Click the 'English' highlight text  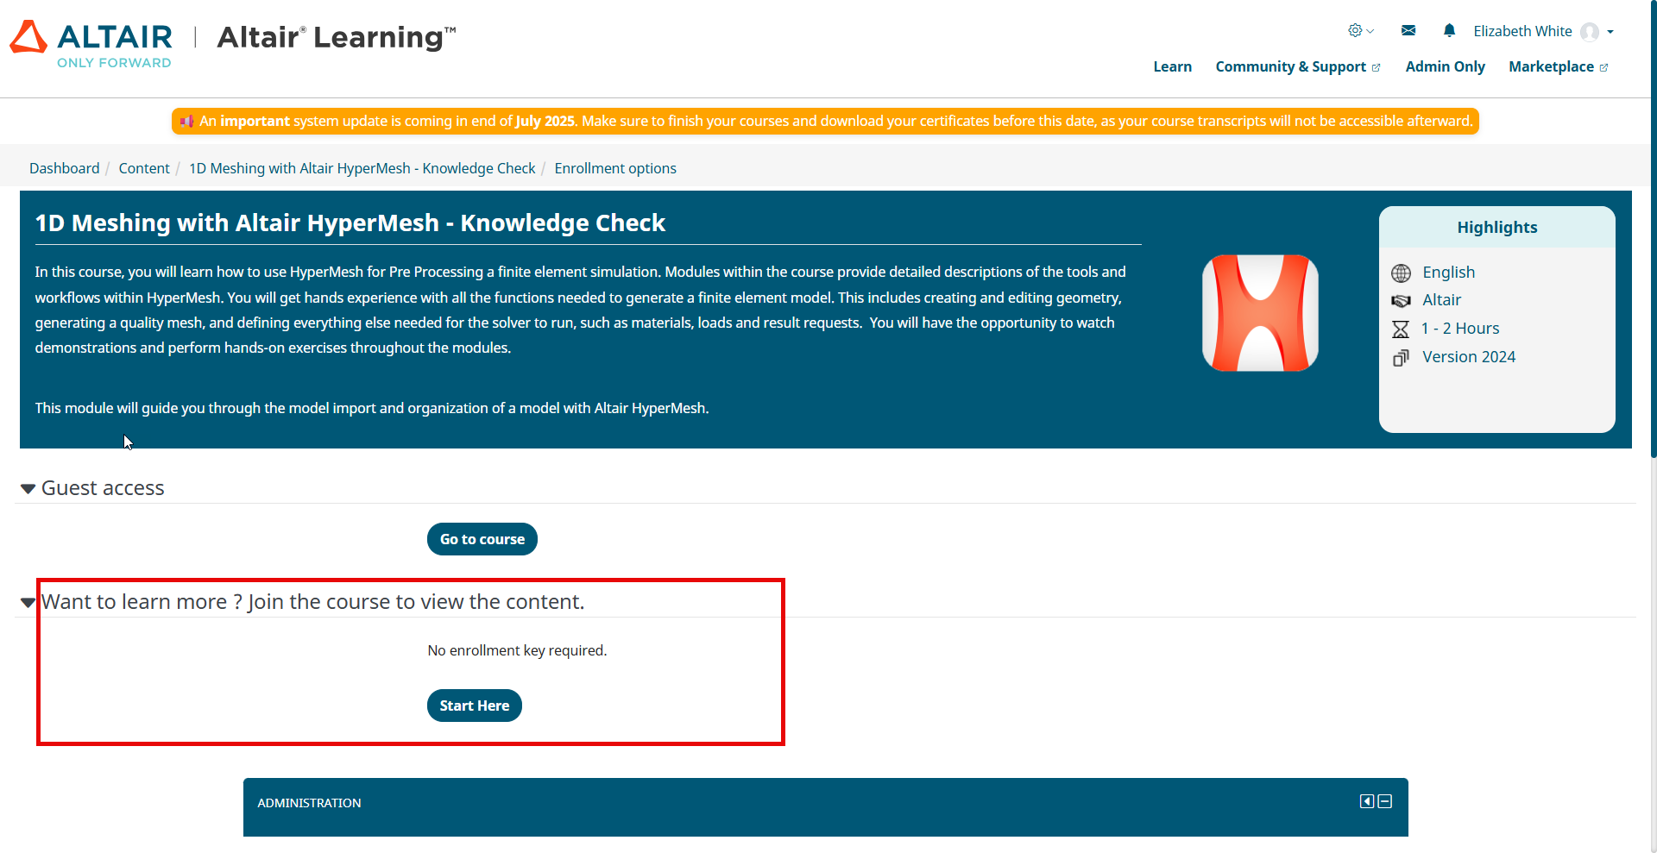pos(1449,273)
